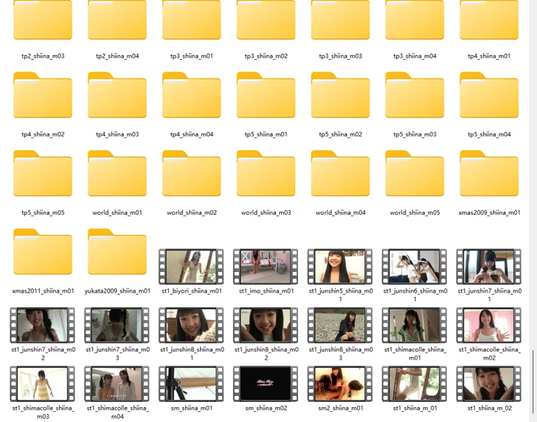The width and height of the screenshot is (537, 422).
Task: Click the "tp5_shiina_m01" name label
Action: click(x=266, y=134)
